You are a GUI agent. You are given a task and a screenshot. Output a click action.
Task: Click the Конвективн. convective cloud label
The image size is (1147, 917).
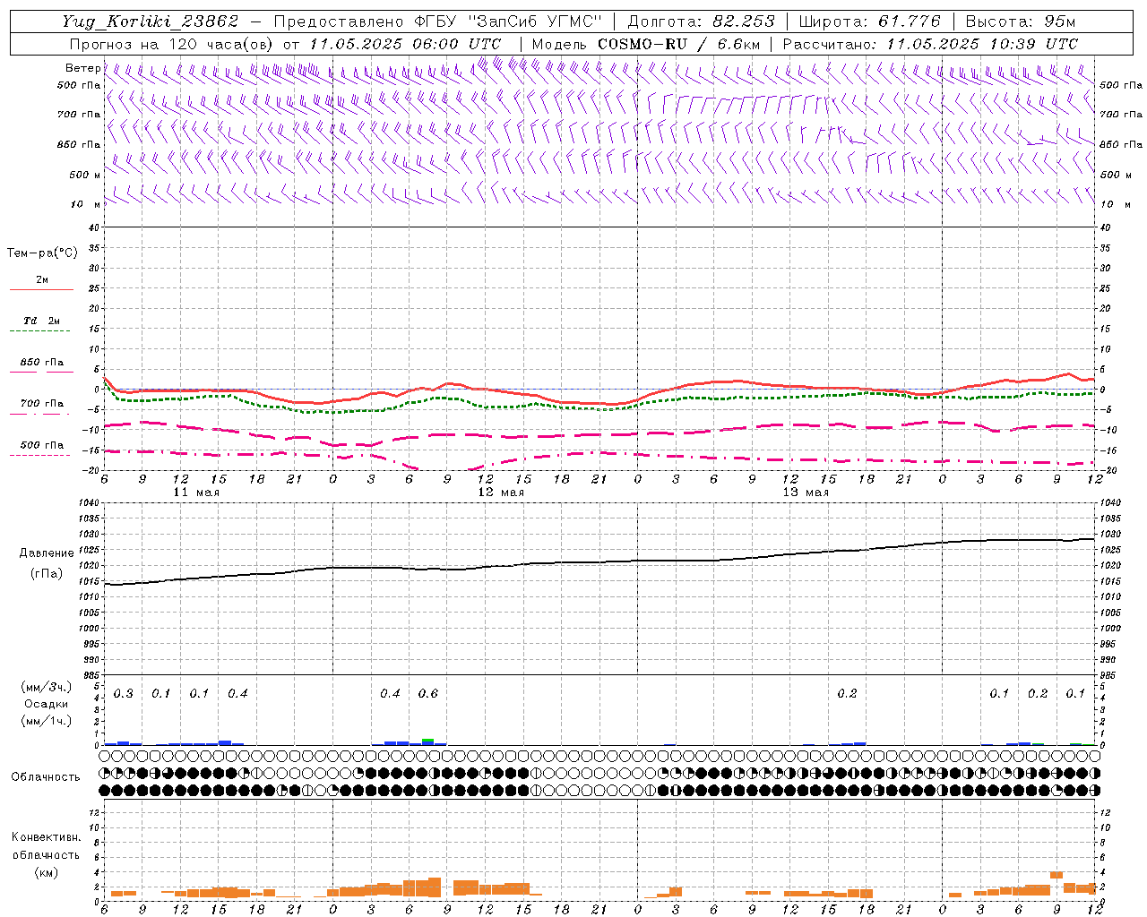(x=46, y=837)
